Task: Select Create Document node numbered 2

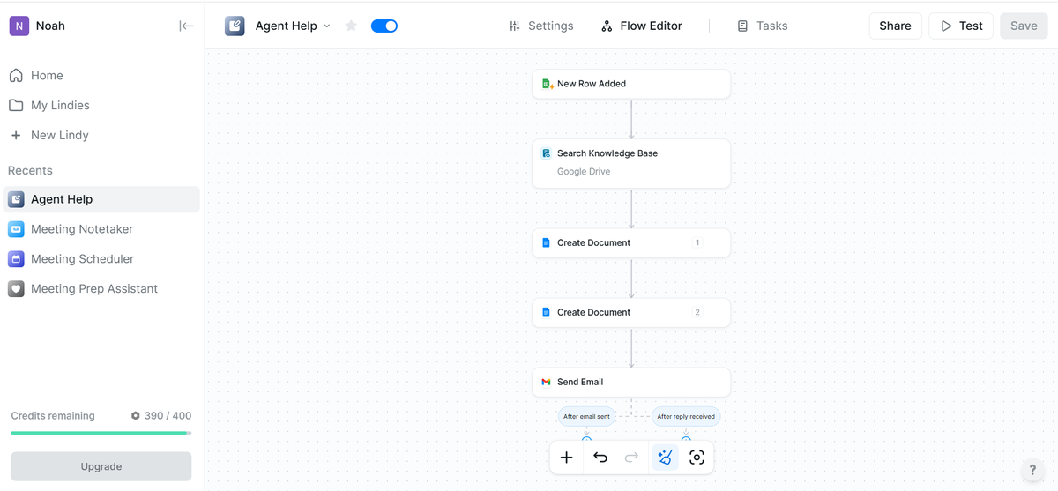Action: 631,312
